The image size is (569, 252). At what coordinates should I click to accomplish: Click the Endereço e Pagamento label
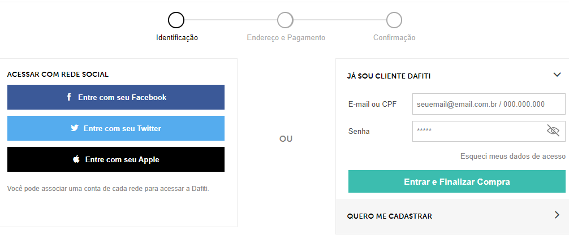click(286, 38)
